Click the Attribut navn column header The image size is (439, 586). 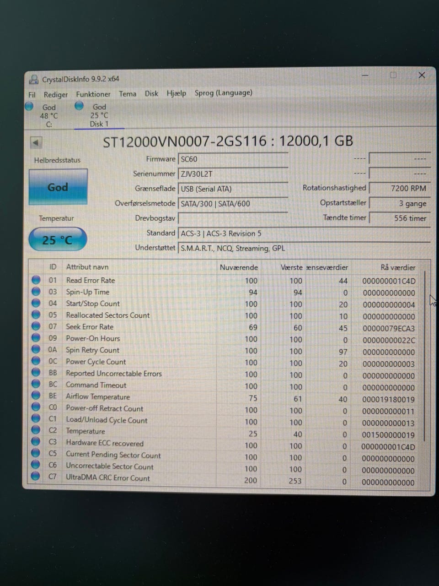(x=87, y=266)
